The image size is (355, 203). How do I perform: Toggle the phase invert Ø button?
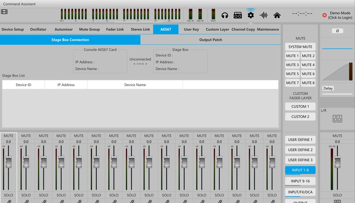tap(337, 31)
